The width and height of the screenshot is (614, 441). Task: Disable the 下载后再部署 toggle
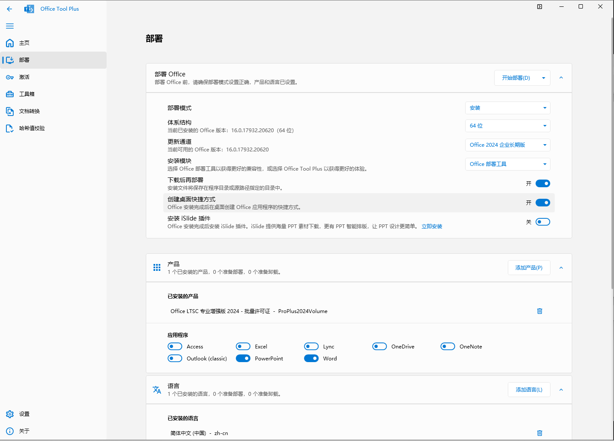point(542,183)
